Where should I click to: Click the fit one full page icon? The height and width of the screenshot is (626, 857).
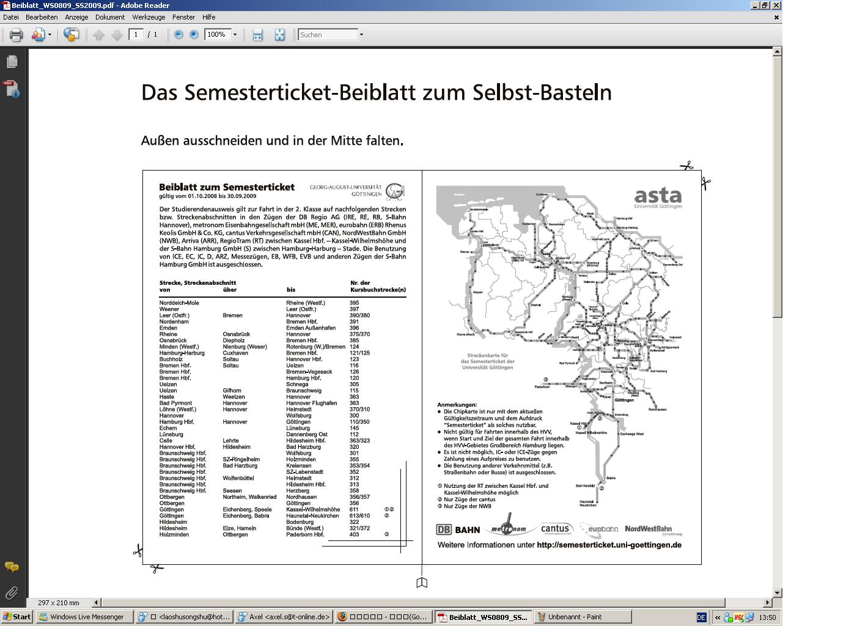[279, 35]
